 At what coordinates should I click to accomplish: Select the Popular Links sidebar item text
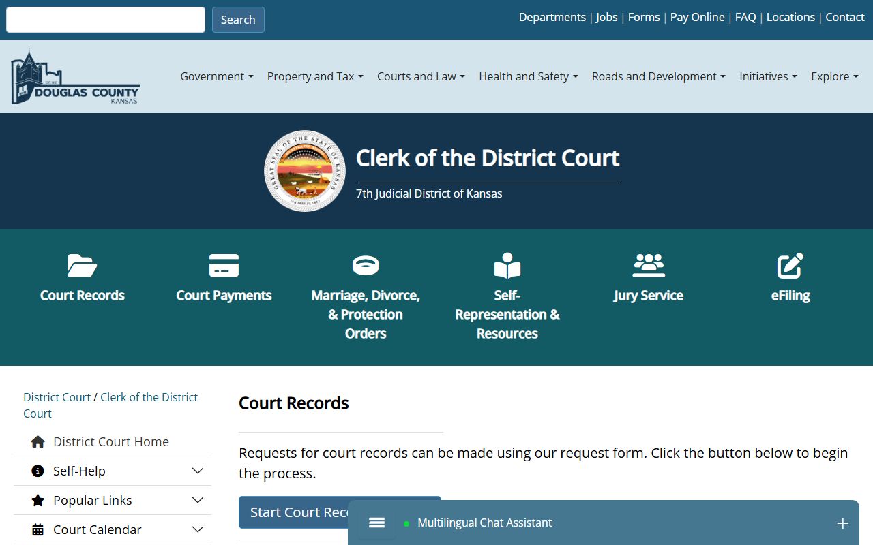[93, 500]
